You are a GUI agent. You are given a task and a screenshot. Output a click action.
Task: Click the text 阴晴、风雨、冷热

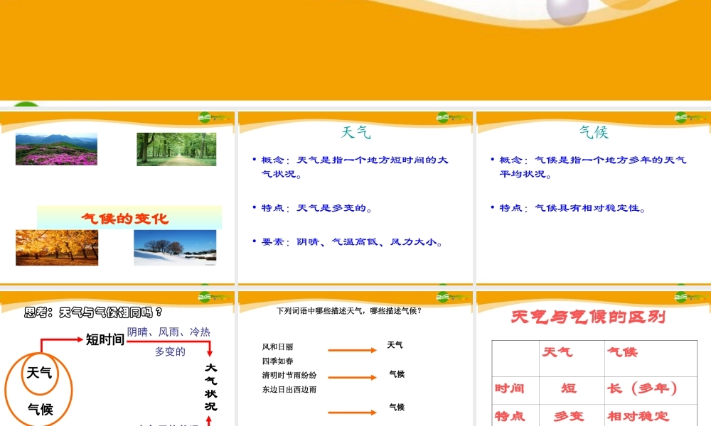pyautogui.click(x=169, y=332)
